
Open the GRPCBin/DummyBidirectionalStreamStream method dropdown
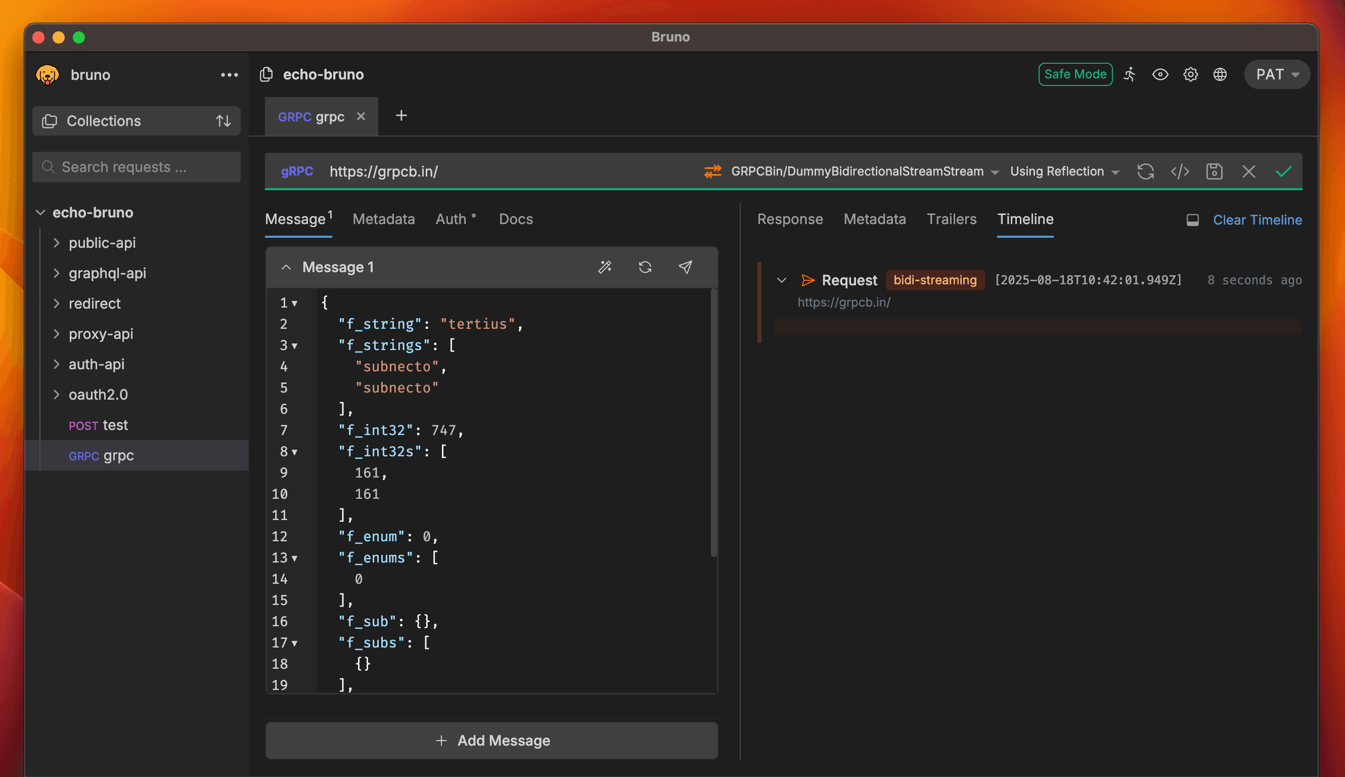click(865, 171)
